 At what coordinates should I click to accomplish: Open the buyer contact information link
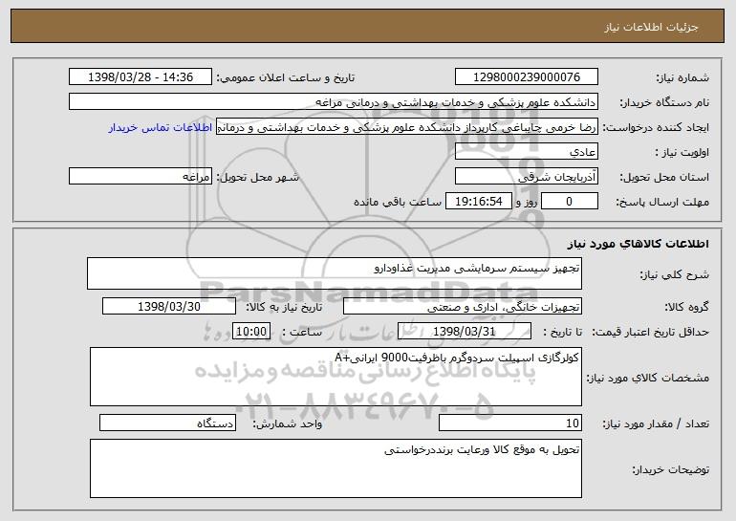[x=161, y=127]
